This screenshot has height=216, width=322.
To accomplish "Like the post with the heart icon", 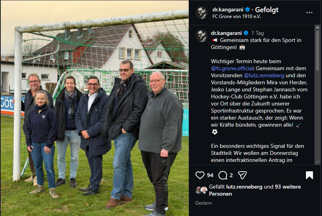I will (200, 175).
